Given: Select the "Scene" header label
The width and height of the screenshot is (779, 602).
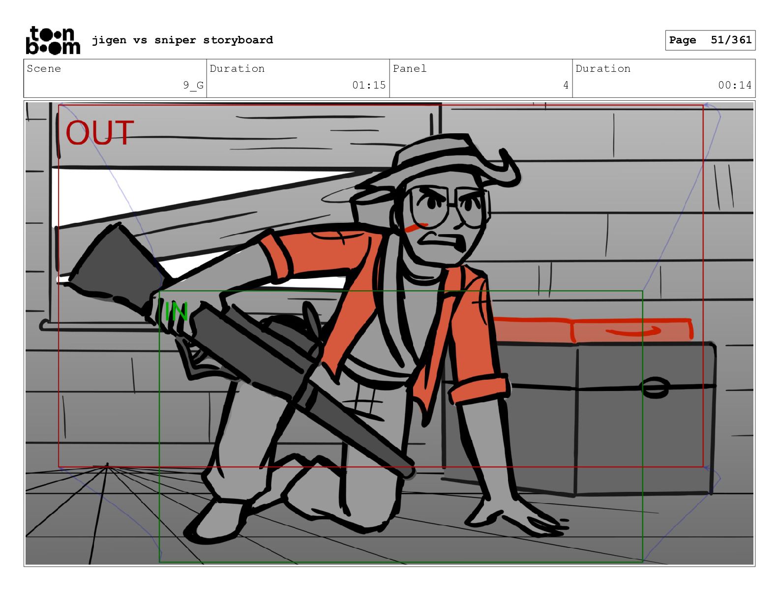Looking at the screenshot, I should click(x=44, y=68).
